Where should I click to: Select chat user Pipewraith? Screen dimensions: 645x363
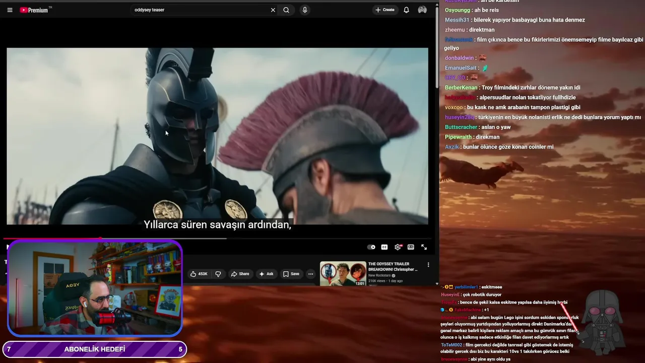tap(459, 137)
